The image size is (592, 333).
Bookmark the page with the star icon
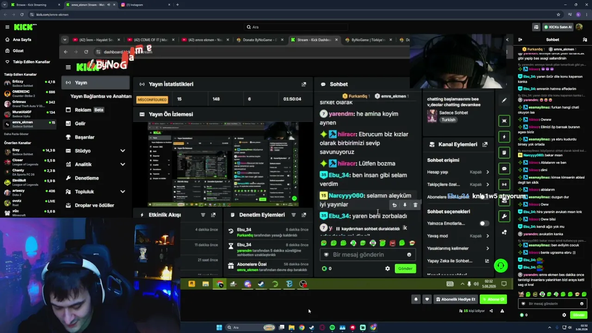point(558,14)
